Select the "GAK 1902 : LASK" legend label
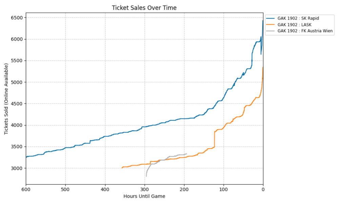 294,25
